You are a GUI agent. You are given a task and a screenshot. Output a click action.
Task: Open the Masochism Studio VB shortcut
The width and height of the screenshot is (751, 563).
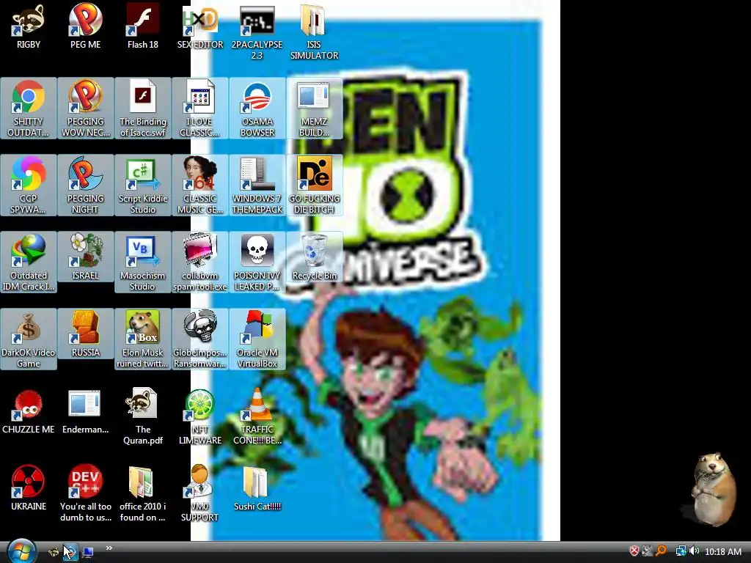pos(143,262)
